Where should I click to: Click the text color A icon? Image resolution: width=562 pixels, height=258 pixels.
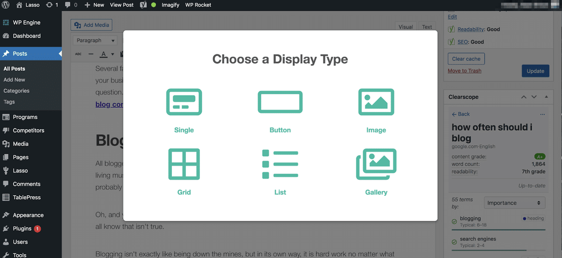click(x=104, y=54)
